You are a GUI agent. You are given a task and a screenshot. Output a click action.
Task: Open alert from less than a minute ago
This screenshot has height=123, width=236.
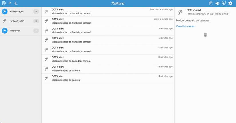[108, 12]
